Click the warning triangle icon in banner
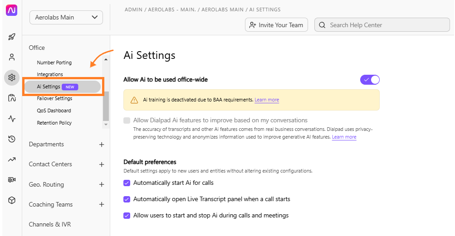The image size is (455, 236). 134,100
